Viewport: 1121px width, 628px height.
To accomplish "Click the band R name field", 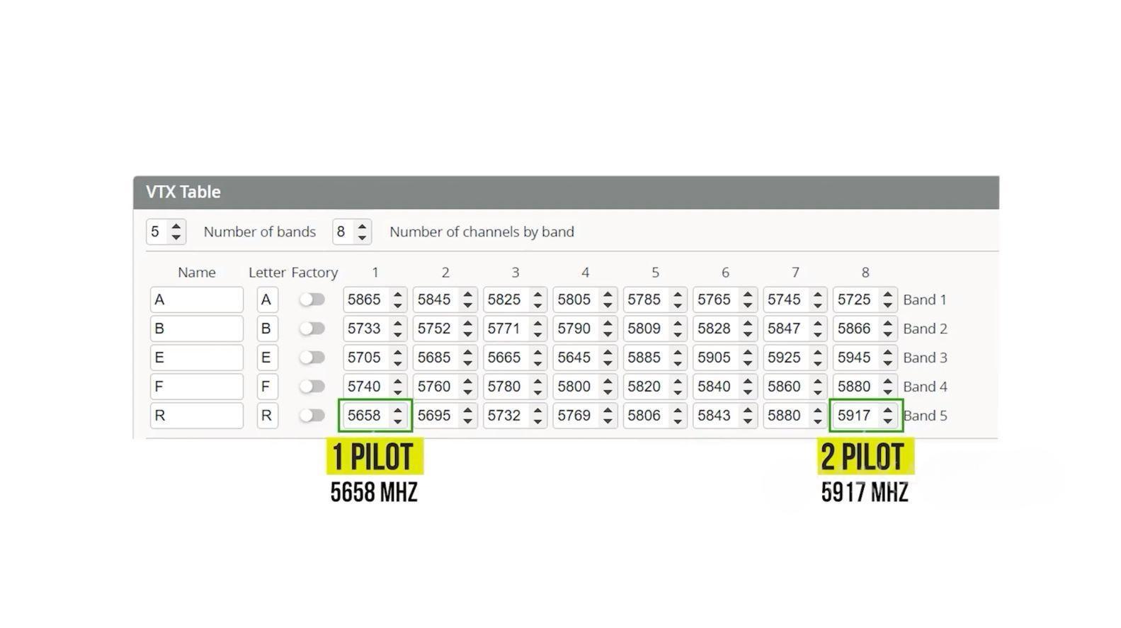I will pos(196,416).
